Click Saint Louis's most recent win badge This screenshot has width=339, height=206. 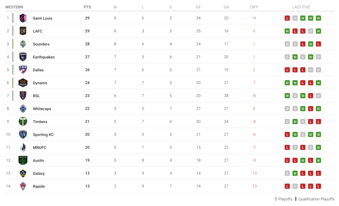318,18
